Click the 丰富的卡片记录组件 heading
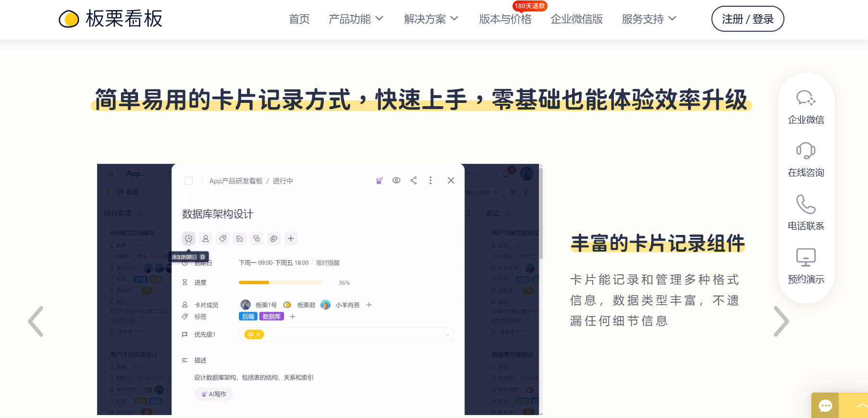Viewport: 868px width, 418px height. coord(658,243)
